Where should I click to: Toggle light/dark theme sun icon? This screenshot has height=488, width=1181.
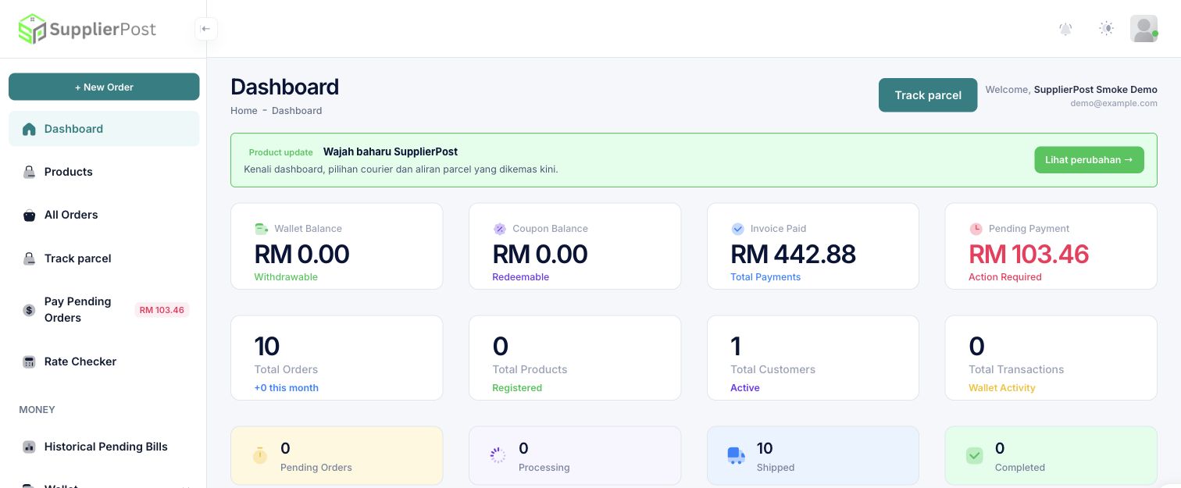[1106, 29]
